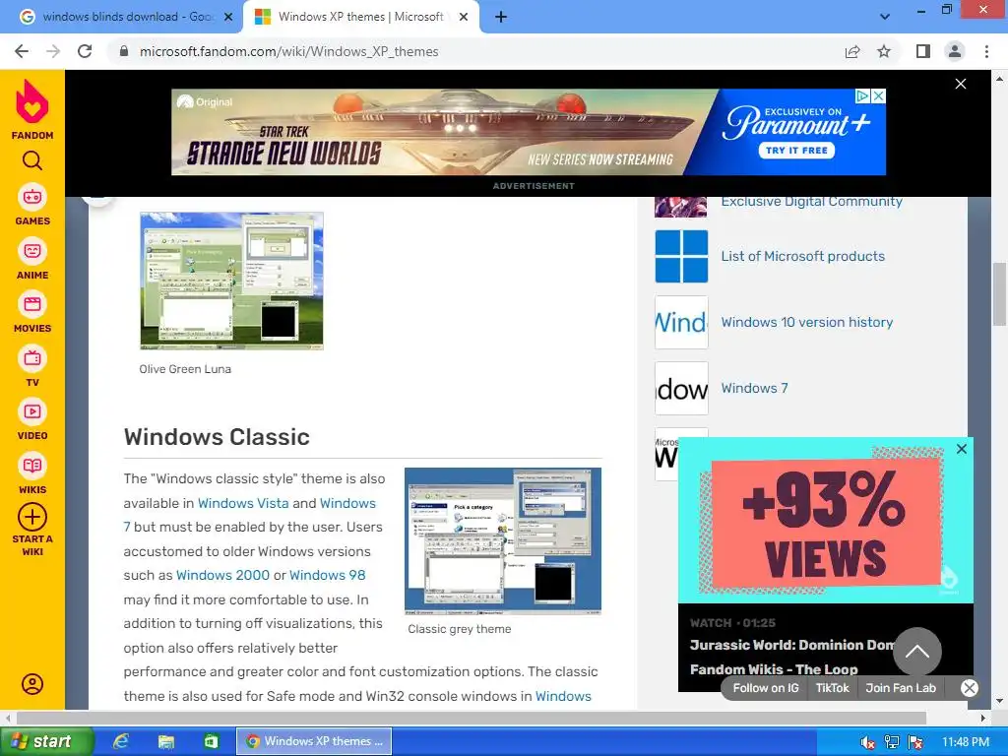Click the network tray icon
1008x756 pixels.
pyautogui.click(x=892, y=742)
